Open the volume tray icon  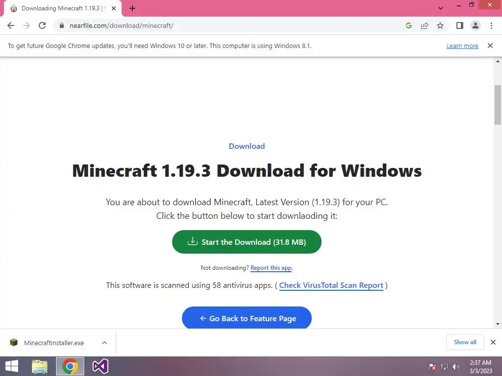pos(455,366)
